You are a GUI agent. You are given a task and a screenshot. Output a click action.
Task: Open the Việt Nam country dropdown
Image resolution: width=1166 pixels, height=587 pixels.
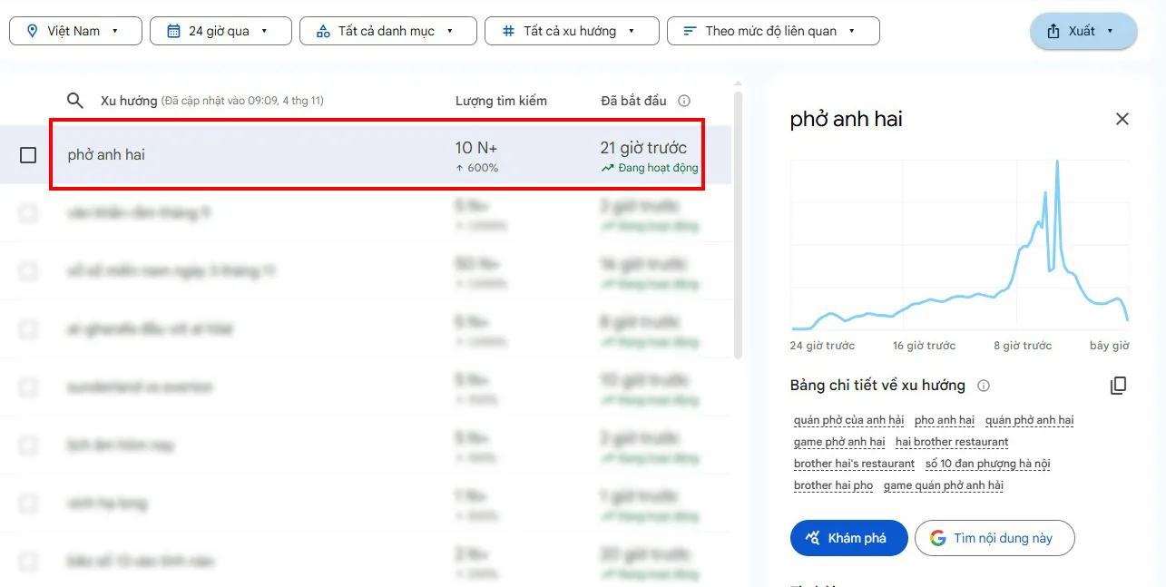[75, 31]
